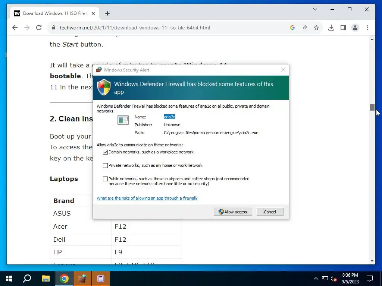Open firewall alert taskbar icon
Viewport: 382px width, 286px height.
pos(82,279)
